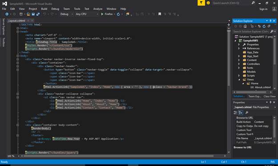The image size is (278, 166).
Task: Switch to the Team Explorer tab
Action: tap(254, 97)
